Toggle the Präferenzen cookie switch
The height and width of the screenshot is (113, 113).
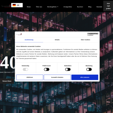(x=47, y=69)
